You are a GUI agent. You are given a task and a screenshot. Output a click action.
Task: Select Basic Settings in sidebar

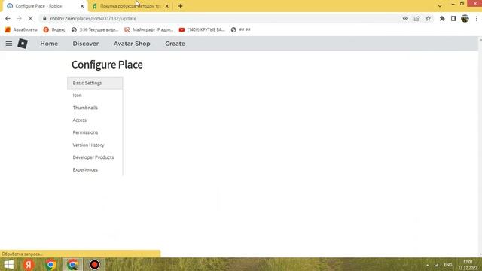tap(95, 83)
